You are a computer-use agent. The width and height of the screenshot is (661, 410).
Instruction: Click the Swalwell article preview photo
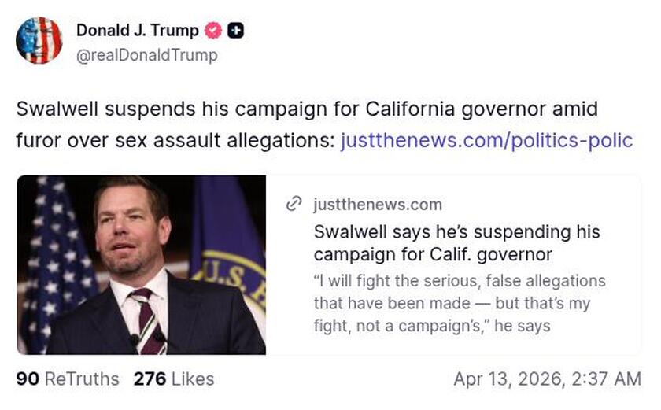(x=142, y=264)
